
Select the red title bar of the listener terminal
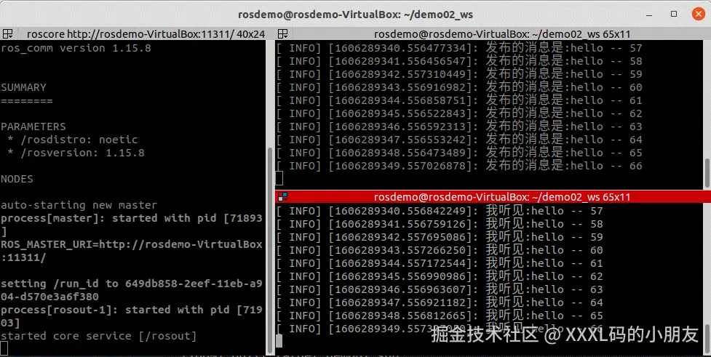pos(493,196)
